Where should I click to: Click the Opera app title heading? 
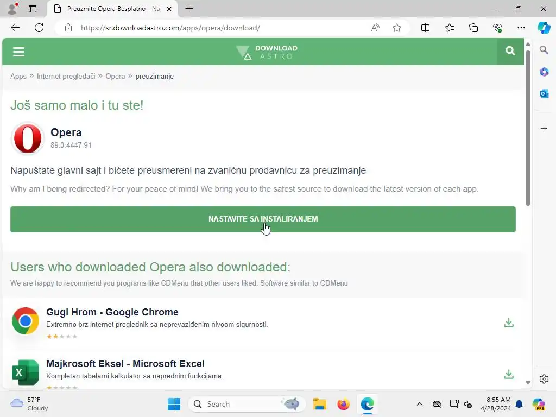coord(66,132)
